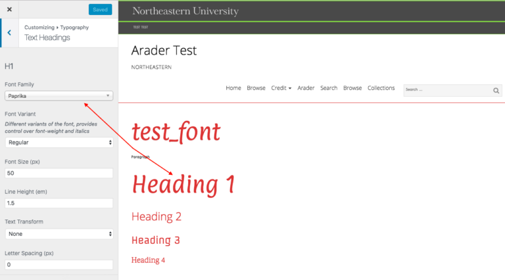The image size is (505, 280).
Task: Open the Font Family dropdown showing Paprika
Action: point(59,96)
